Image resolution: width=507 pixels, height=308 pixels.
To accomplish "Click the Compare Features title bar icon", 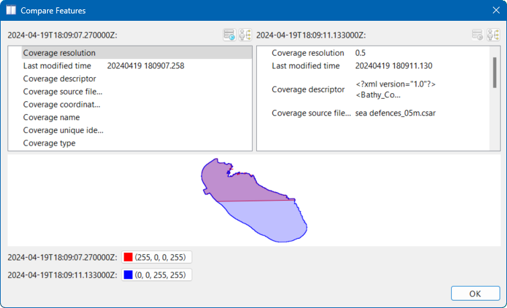I will (x=11, y=11).
